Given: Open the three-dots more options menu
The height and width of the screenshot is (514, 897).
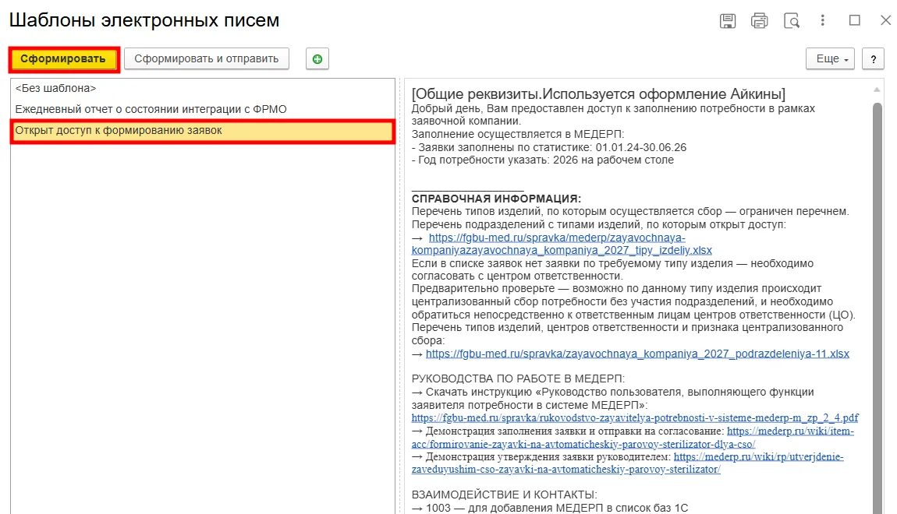Looking at the screenshot, I should pos(823,20).
